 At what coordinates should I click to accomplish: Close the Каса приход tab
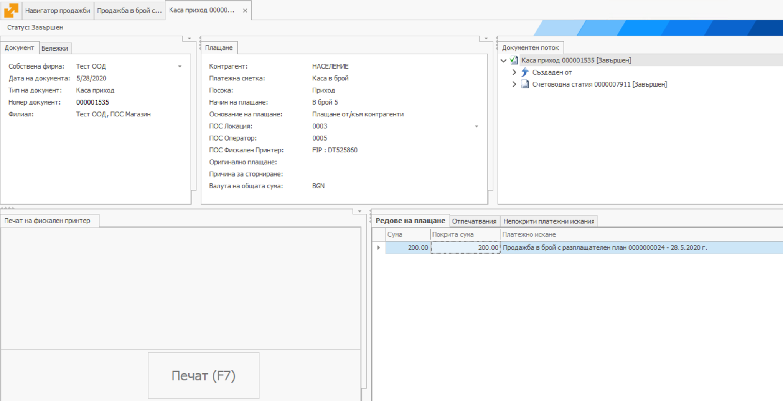245,10
